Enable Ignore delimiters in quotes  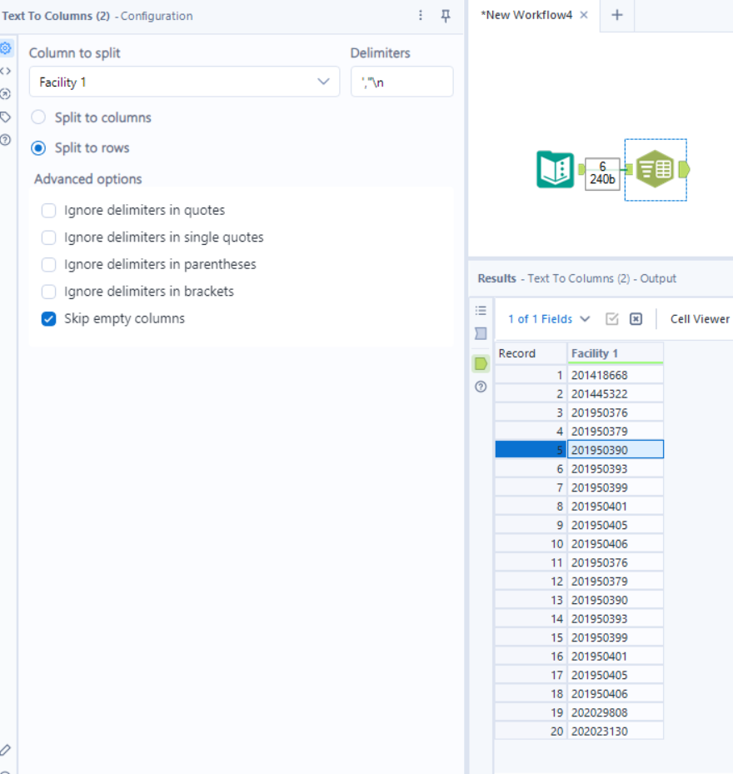tap(48, 210)
